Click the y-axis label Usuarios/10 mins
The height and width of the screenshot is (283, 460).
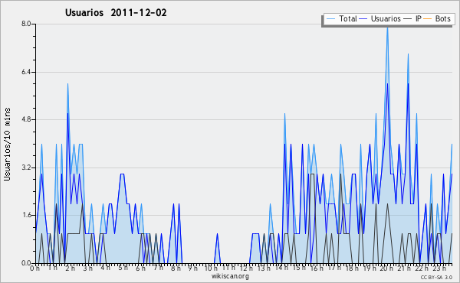click(x=8, y=144)
